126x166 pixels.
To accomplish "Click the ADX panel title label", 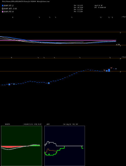I will pyautogui.click(x=48, y=124).
